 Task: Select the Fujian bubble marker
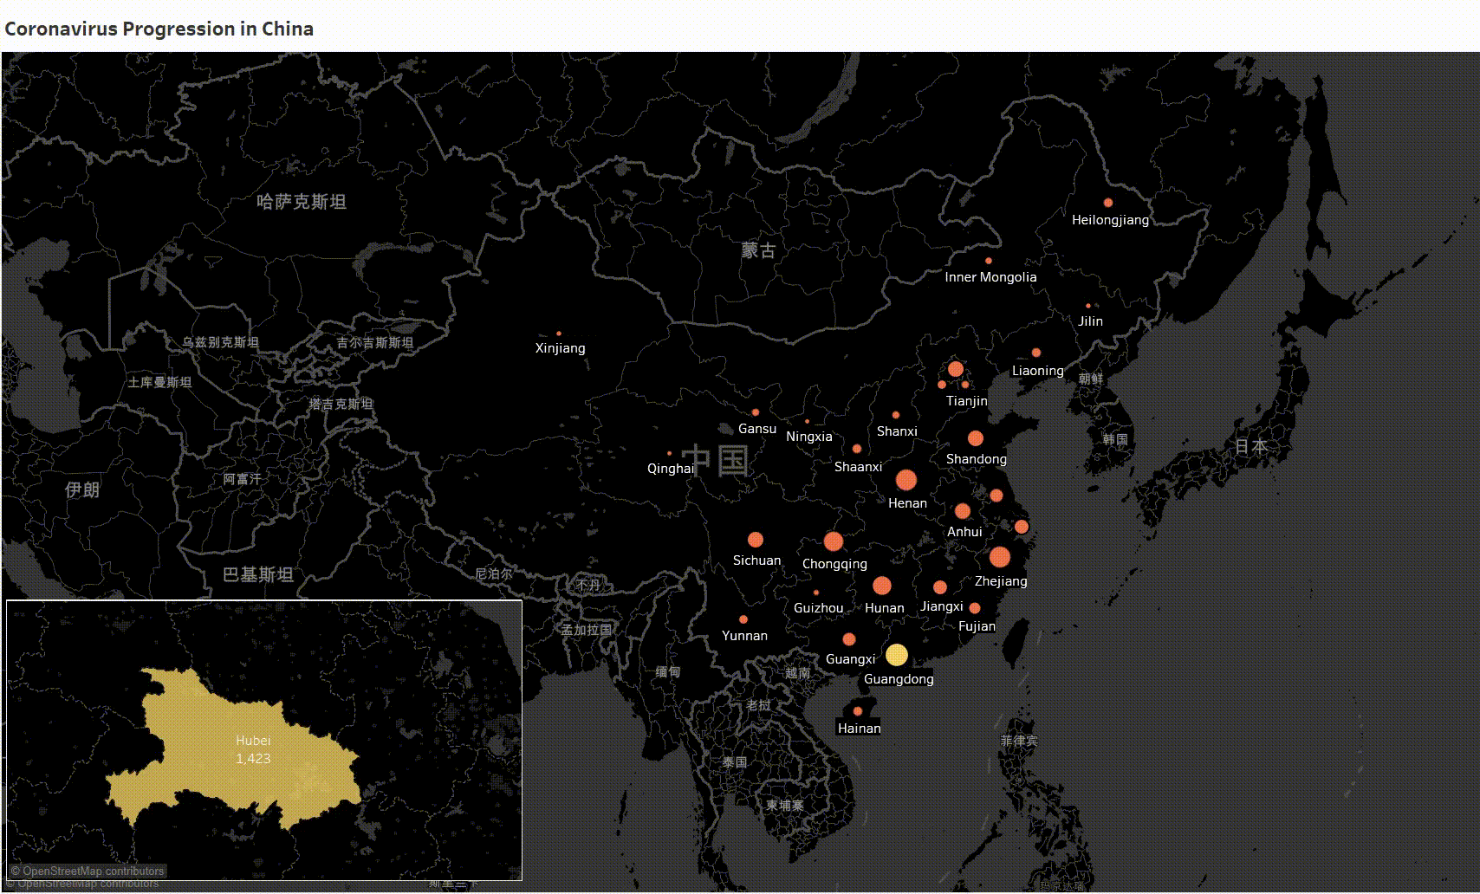point(975,608)
